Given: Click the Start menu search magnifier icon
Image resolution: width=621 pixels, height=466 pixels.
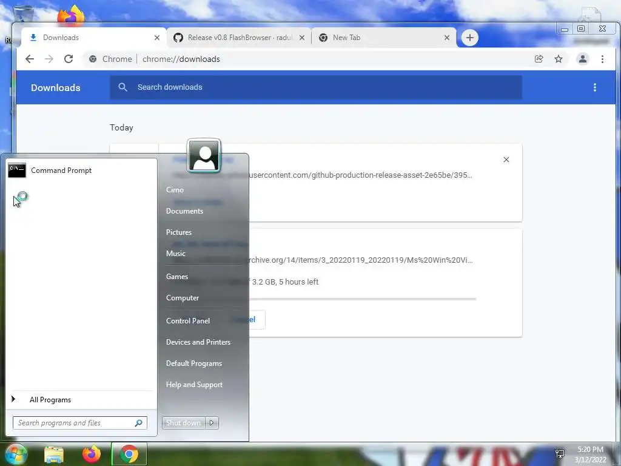Looking at the screenshot, I should coord(139,423).
